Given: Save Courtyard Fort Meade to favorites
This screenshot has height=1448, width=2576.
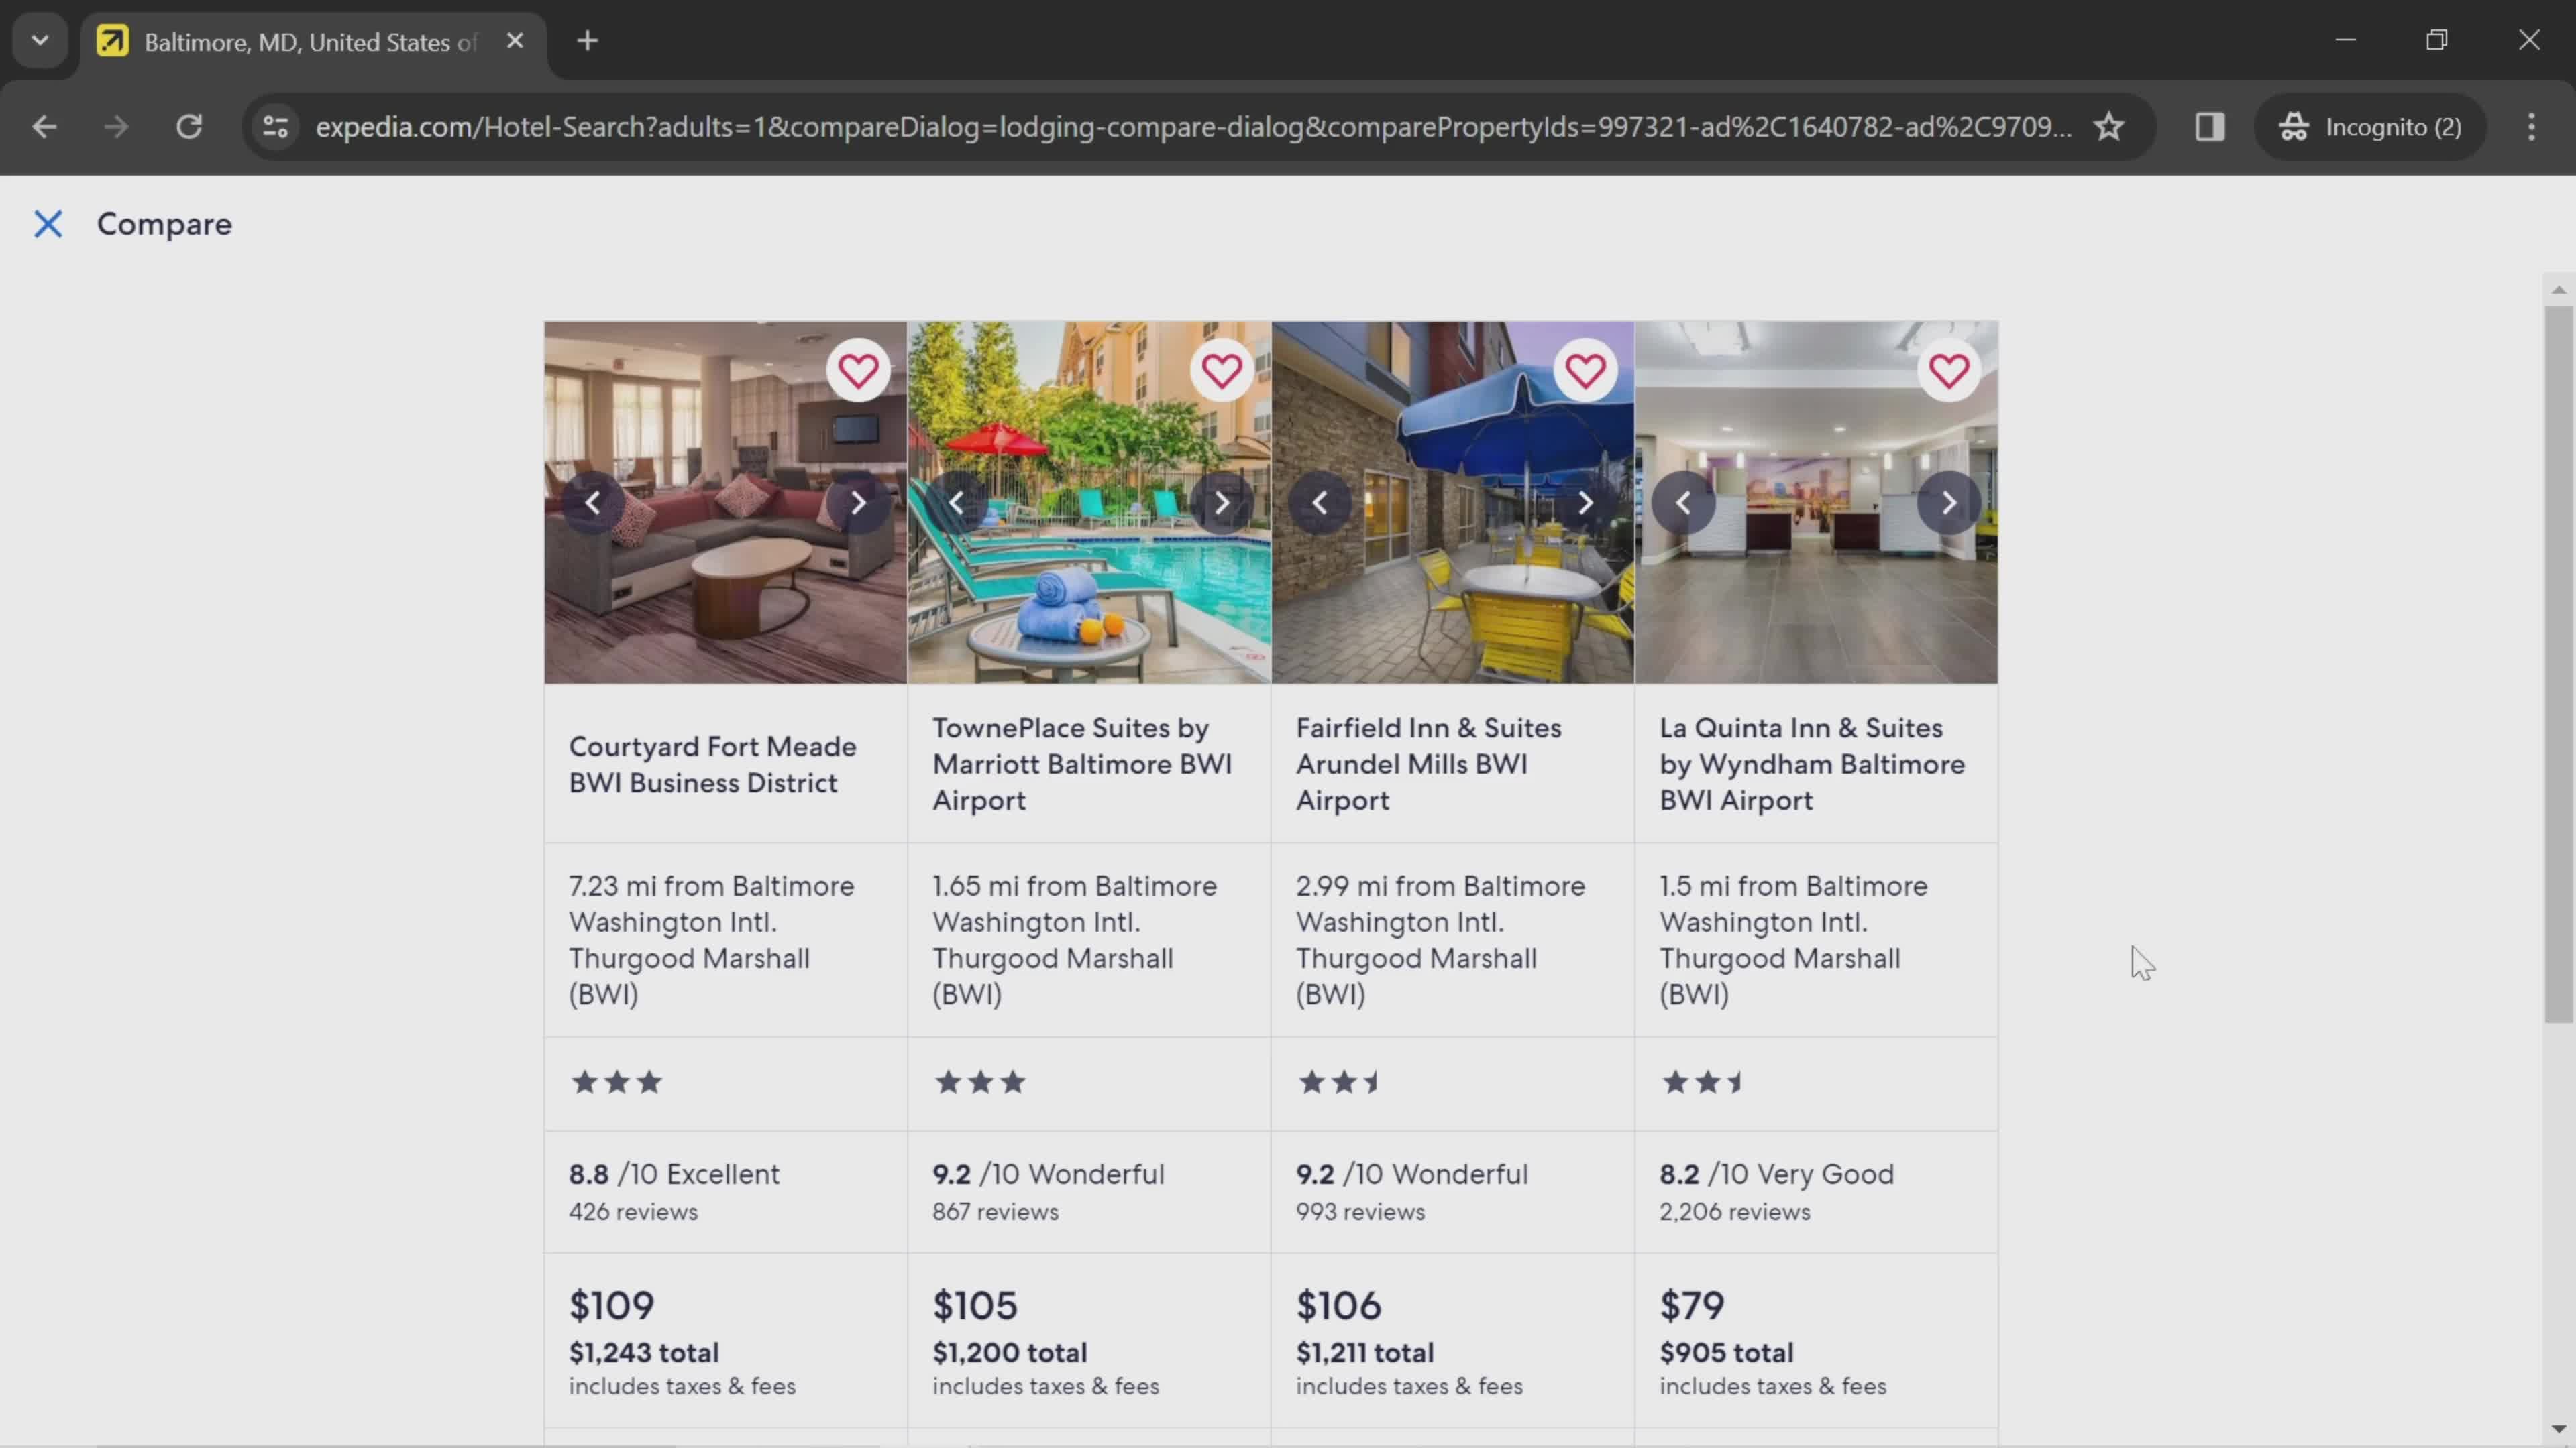Looking at the screenshot, I should click(858, 371).
